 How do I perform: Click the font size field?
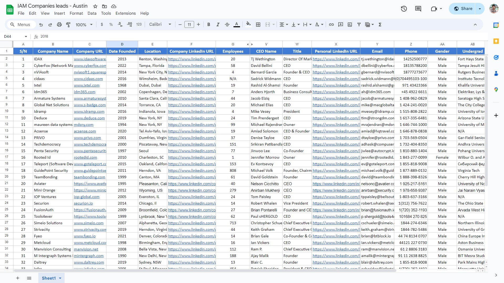(x=189, y=25)
